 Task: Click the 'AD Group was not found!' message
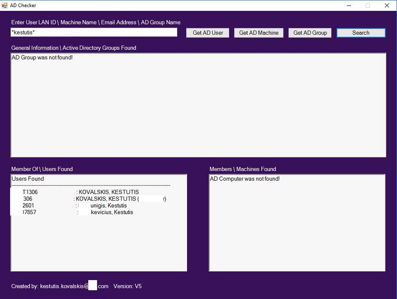tap(42, 58)
